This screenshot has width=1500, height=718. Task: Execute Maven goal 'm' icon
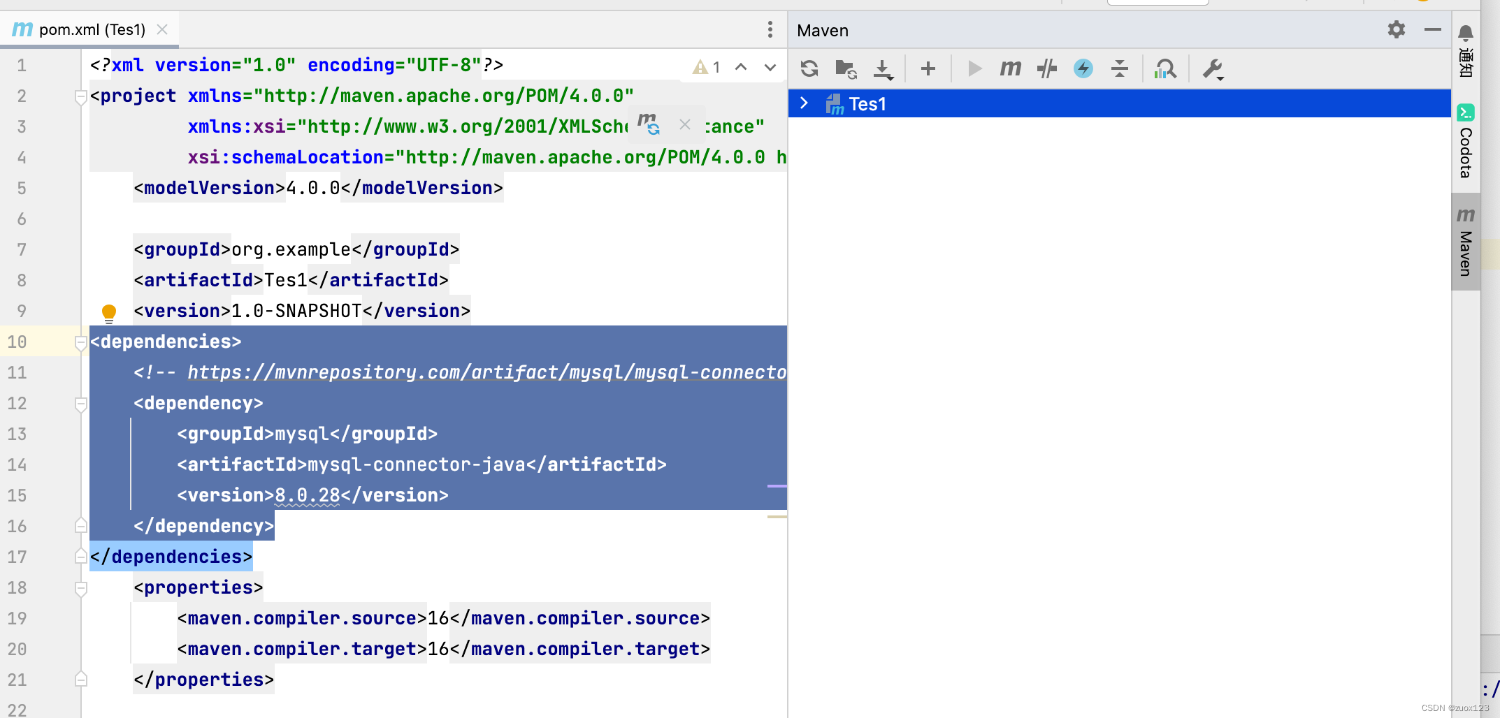click(1011, 68)
